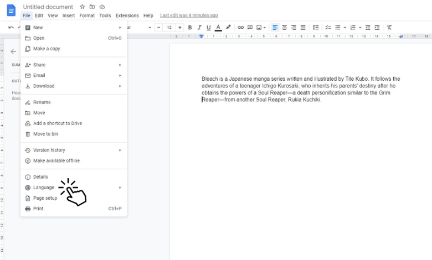Expand the New submenu
This screenshot has width=432, height=260.
[x=74, y=28]
